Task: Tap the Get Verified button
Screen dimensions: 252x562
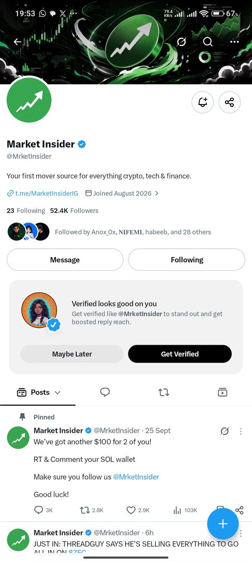Action: click(180, 354)
